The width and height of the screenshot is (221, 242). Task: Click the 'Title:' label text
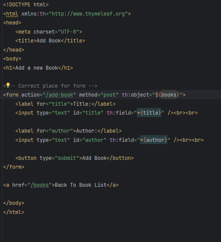(x=82, y=104)
